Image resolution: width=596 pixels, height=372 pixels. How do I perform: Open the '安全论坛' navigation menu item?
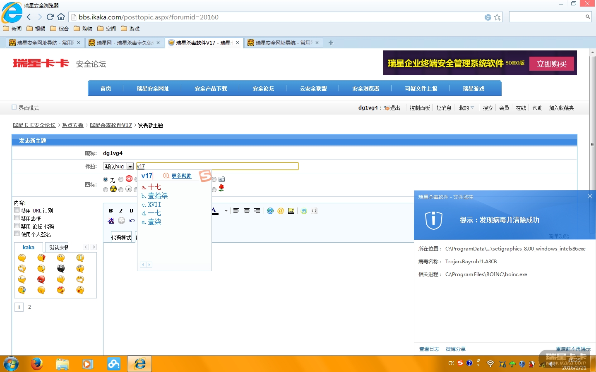(264, 88)
